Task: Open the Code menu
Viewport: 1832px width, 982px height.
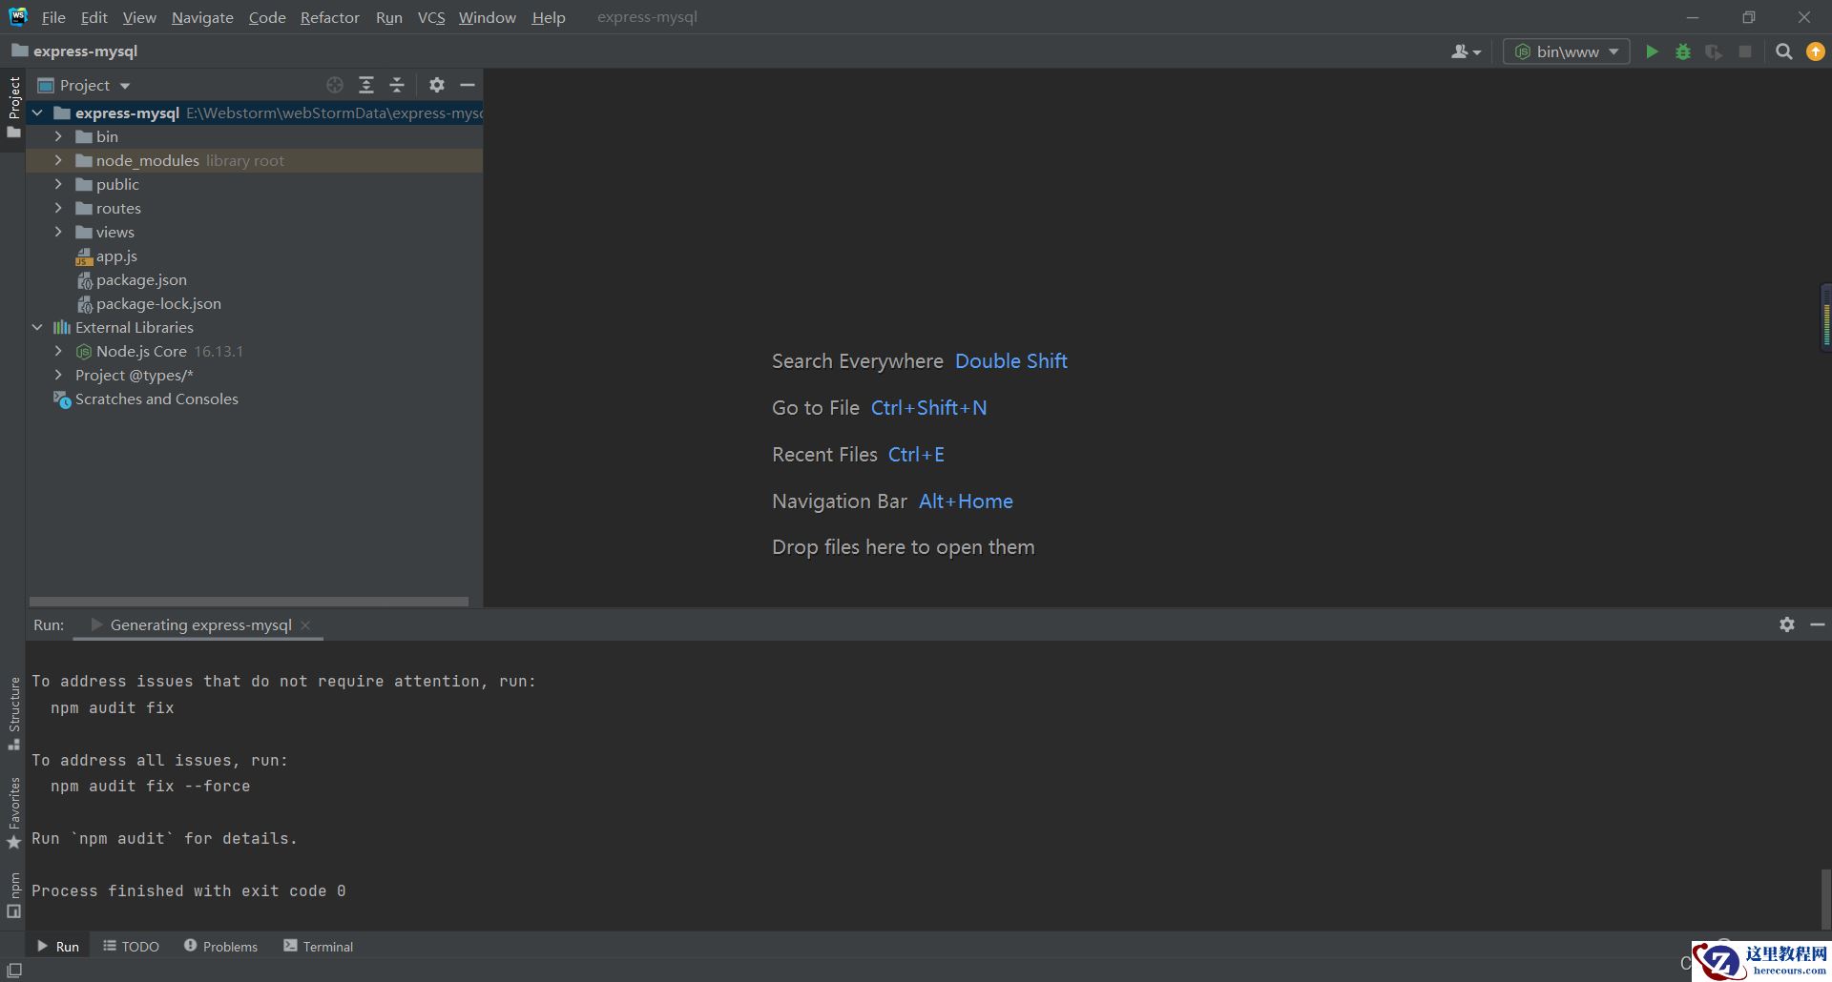Action: [267, 17]
